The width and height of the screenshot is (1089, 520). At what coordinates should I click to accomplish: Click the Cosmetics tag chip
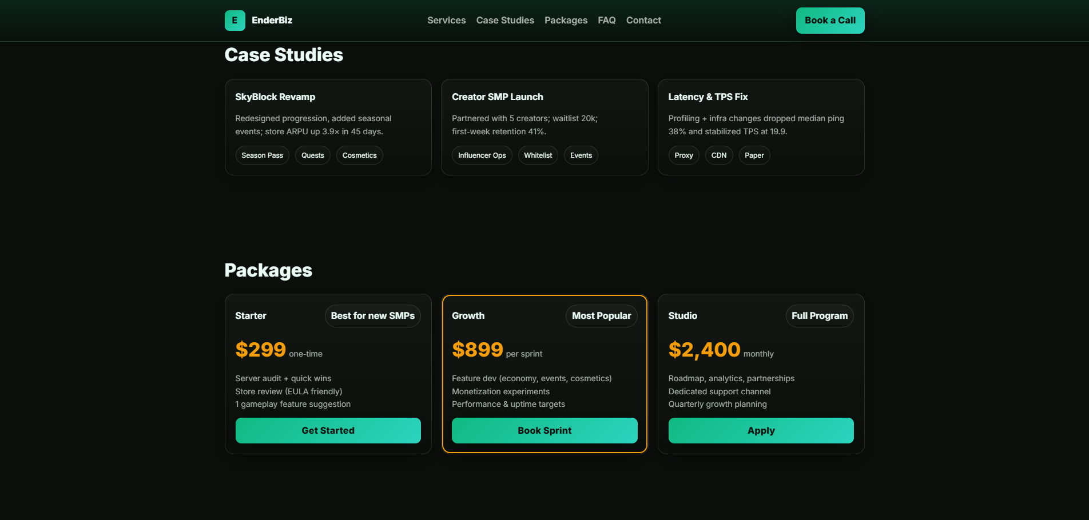[359, 155]
